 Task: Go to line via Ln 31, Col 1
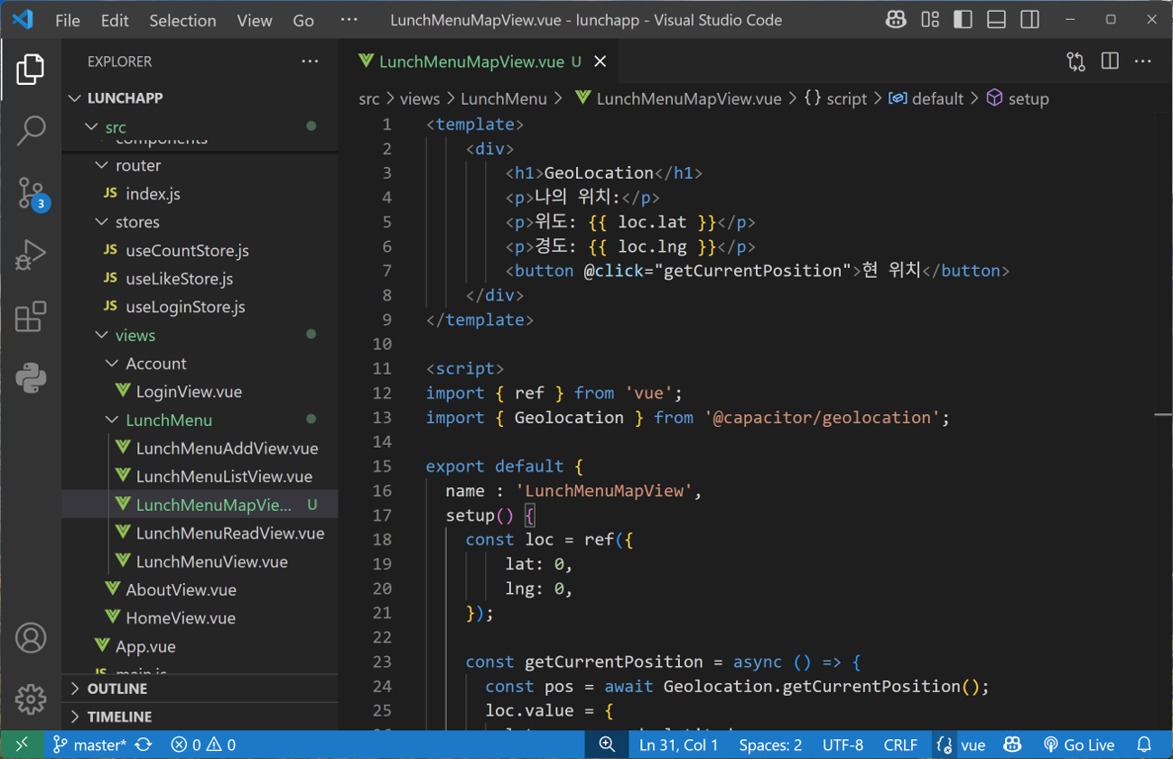(x=679, y=745)
